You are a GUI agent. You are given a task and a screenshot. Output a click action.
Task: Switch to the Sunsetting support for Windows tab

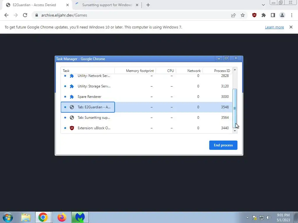(107, 5)
